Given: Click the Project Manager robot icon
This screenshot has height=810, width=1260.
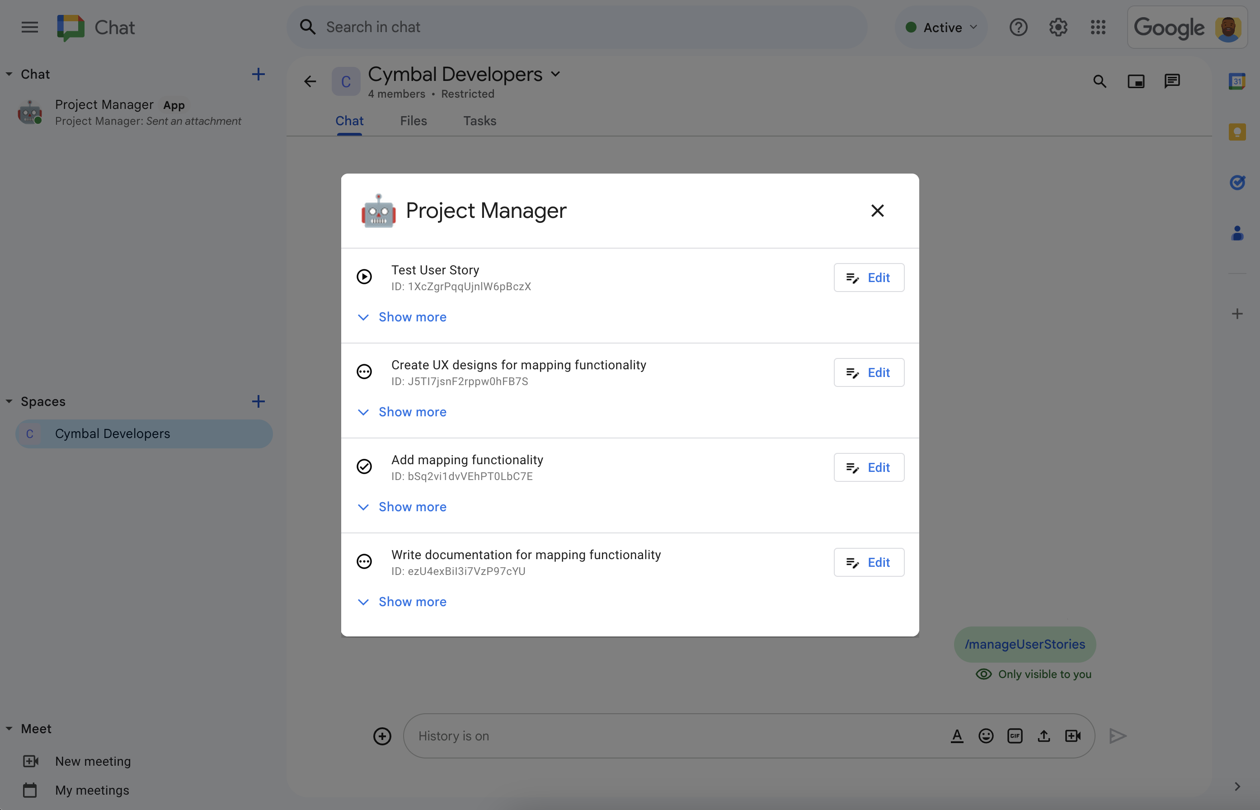Looking at the screenshot, I should click(377, 210).
